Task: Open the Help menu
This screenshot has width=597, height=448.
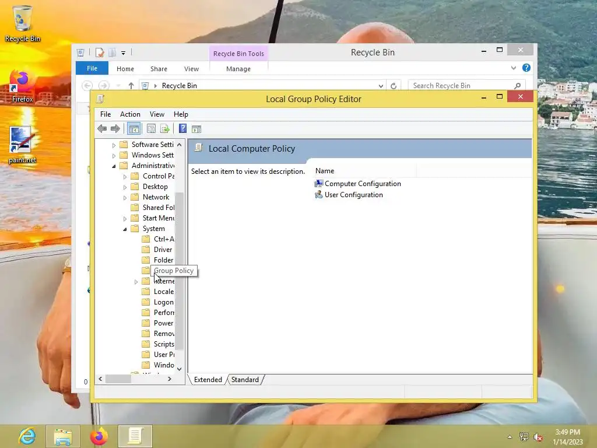Action: (181, 114)
